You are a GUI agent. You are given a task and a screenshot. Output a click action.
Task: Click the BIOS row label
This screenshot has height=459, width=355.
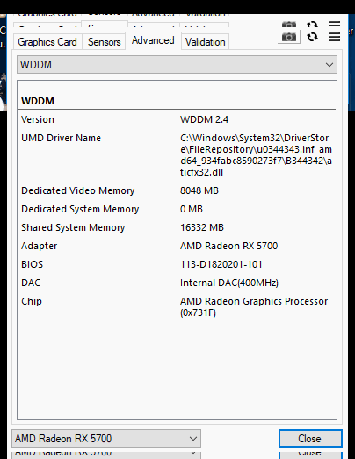pos(32,264)
